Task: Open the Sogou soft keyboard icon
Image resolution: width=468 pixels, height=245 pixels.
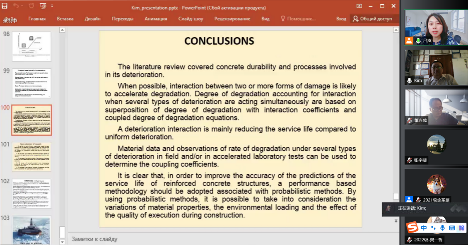Action: click(452, 228)
